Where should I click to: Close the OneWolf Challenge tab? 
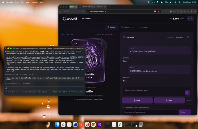(x=105, y=7)
